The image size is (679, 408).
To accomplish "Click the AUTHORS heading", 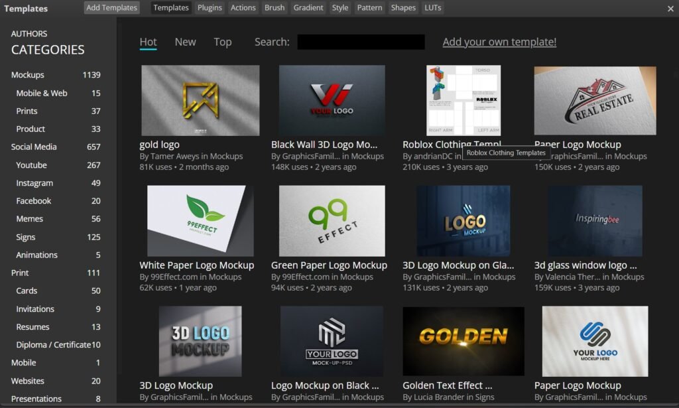I will (x=29, y=34).
